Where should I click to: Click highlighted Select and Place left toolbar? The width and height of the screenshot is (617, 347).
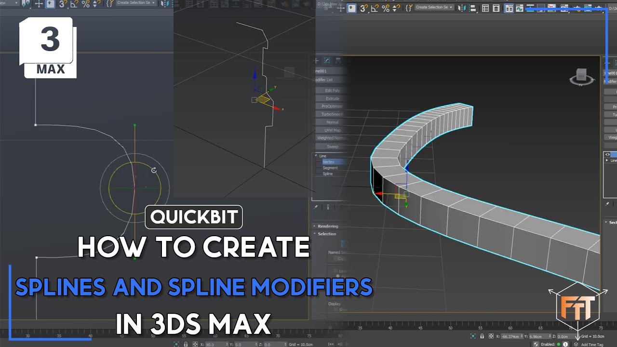(x=50, y=4)
